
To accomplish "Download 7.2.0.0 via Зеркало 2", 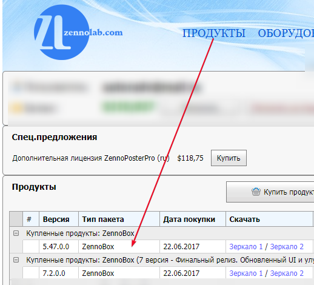I will [x=287, y=273].
